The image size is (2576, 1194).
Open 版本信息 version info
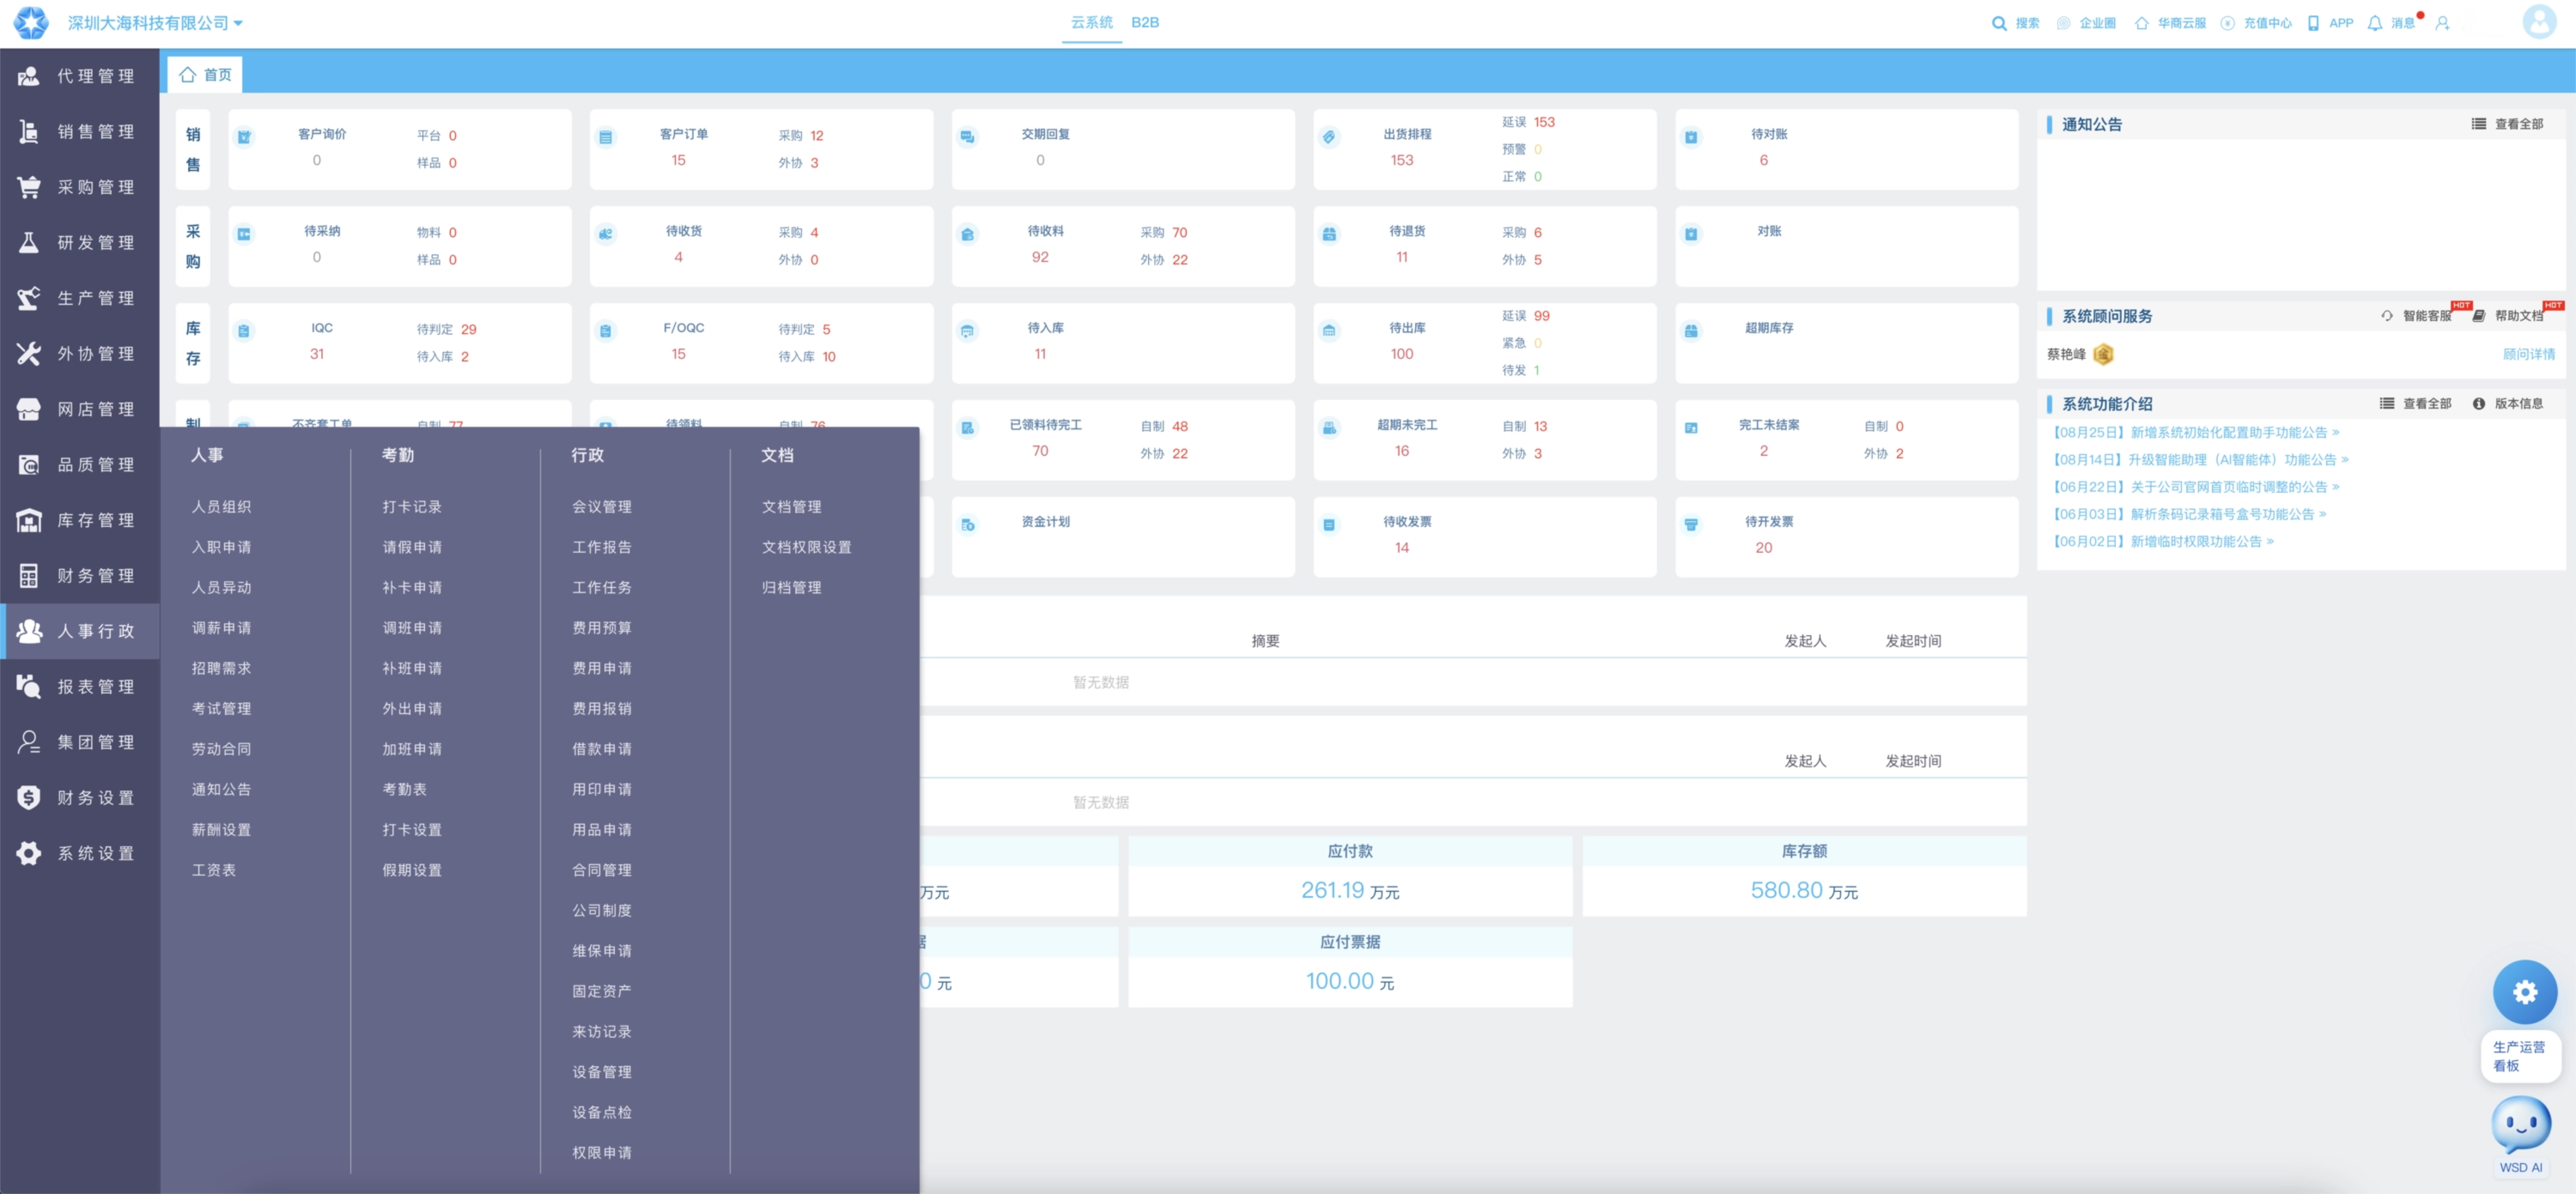pos(2508,404)
